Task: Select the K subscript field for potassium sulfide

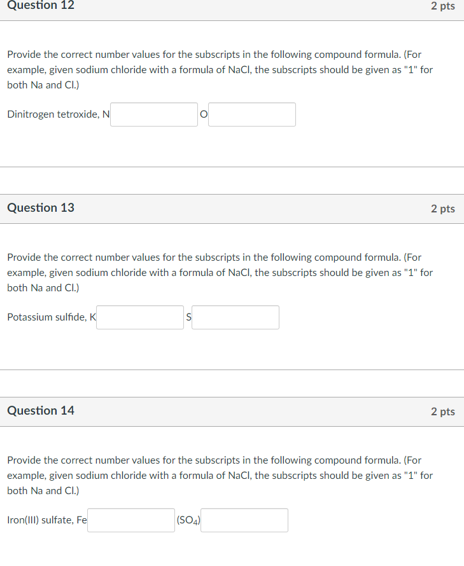Action: (x=139, y=317)
